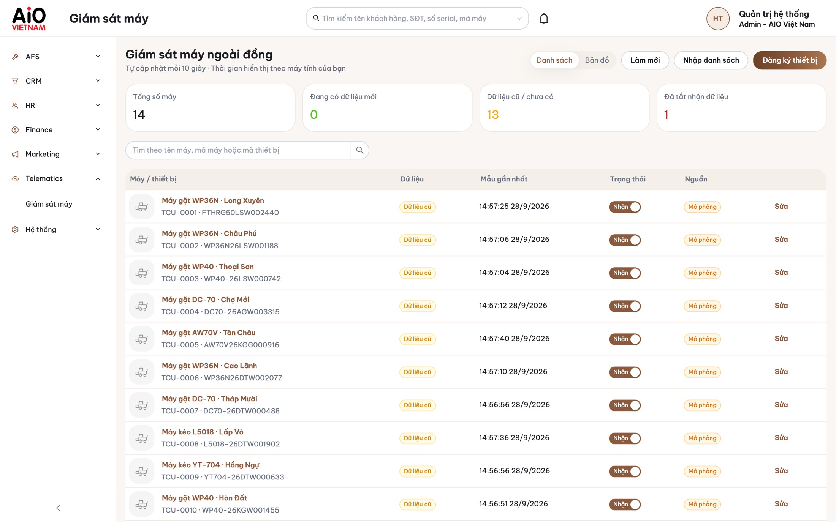This screenshot has width=836, height=522.
Task: Click the Làm mới refresh button
Action: pos(645,60)
